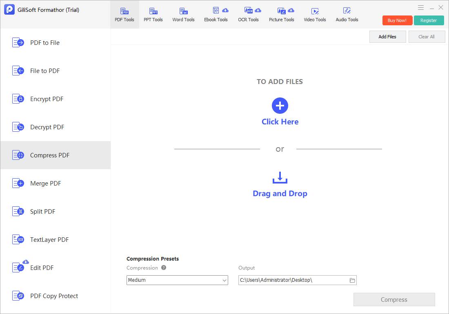Minimize the Formathor window
The image size is (449, 314).
point(432,8)
